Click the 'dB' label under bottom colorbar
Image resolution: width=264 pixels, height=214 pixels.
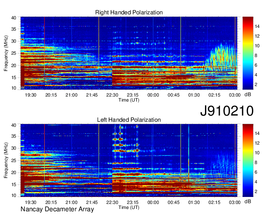pos(248,201)
